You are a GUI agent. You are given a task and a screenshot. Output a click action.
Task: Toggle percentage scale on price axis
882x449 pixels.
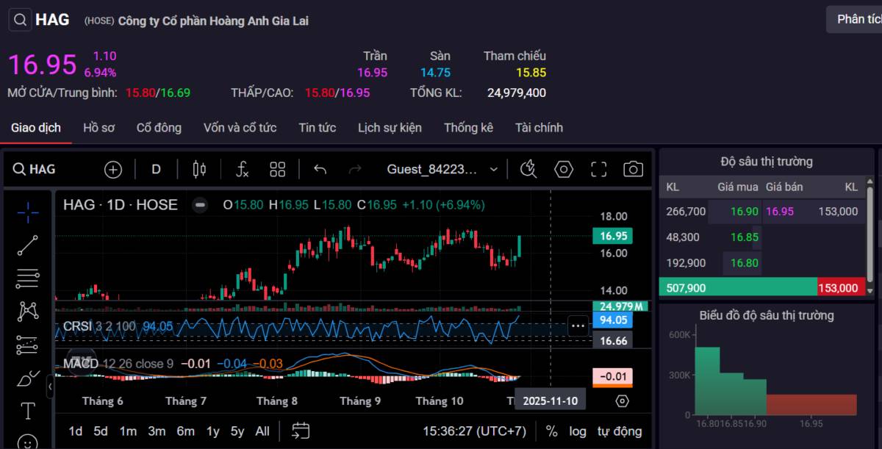coord(551,431)
